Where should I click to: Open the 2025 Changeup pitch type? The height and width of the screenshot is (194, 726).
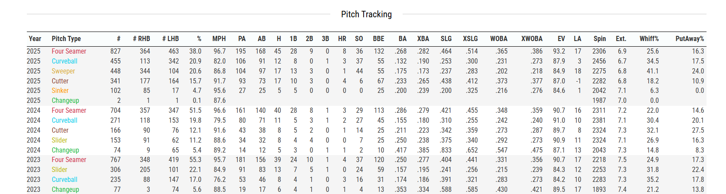click(65, 101)
